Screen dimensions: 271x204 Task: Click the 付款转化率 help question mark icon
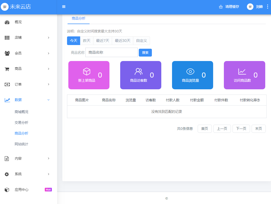[258, 100]
